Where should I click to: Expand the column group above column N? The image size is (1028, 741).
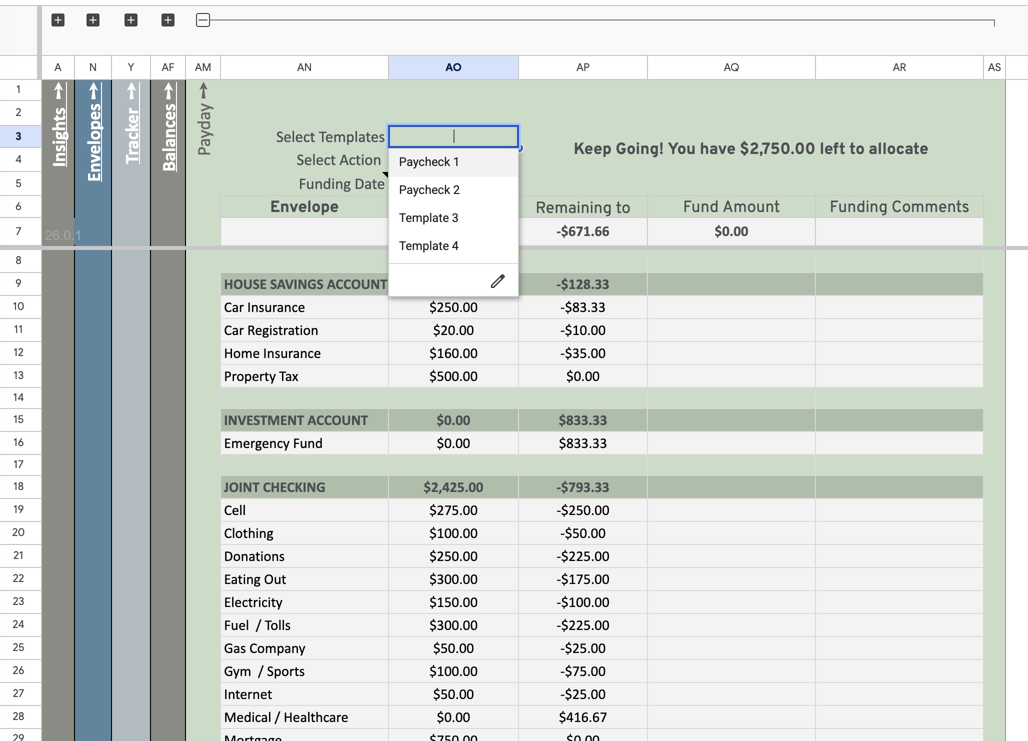tap(93, 20)
